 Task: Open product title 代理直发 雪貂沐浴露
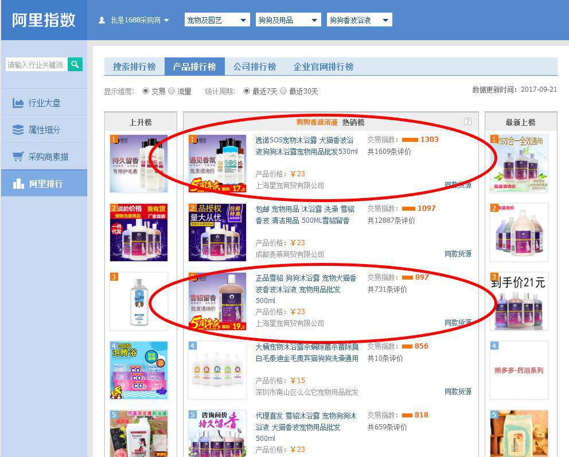306,427
